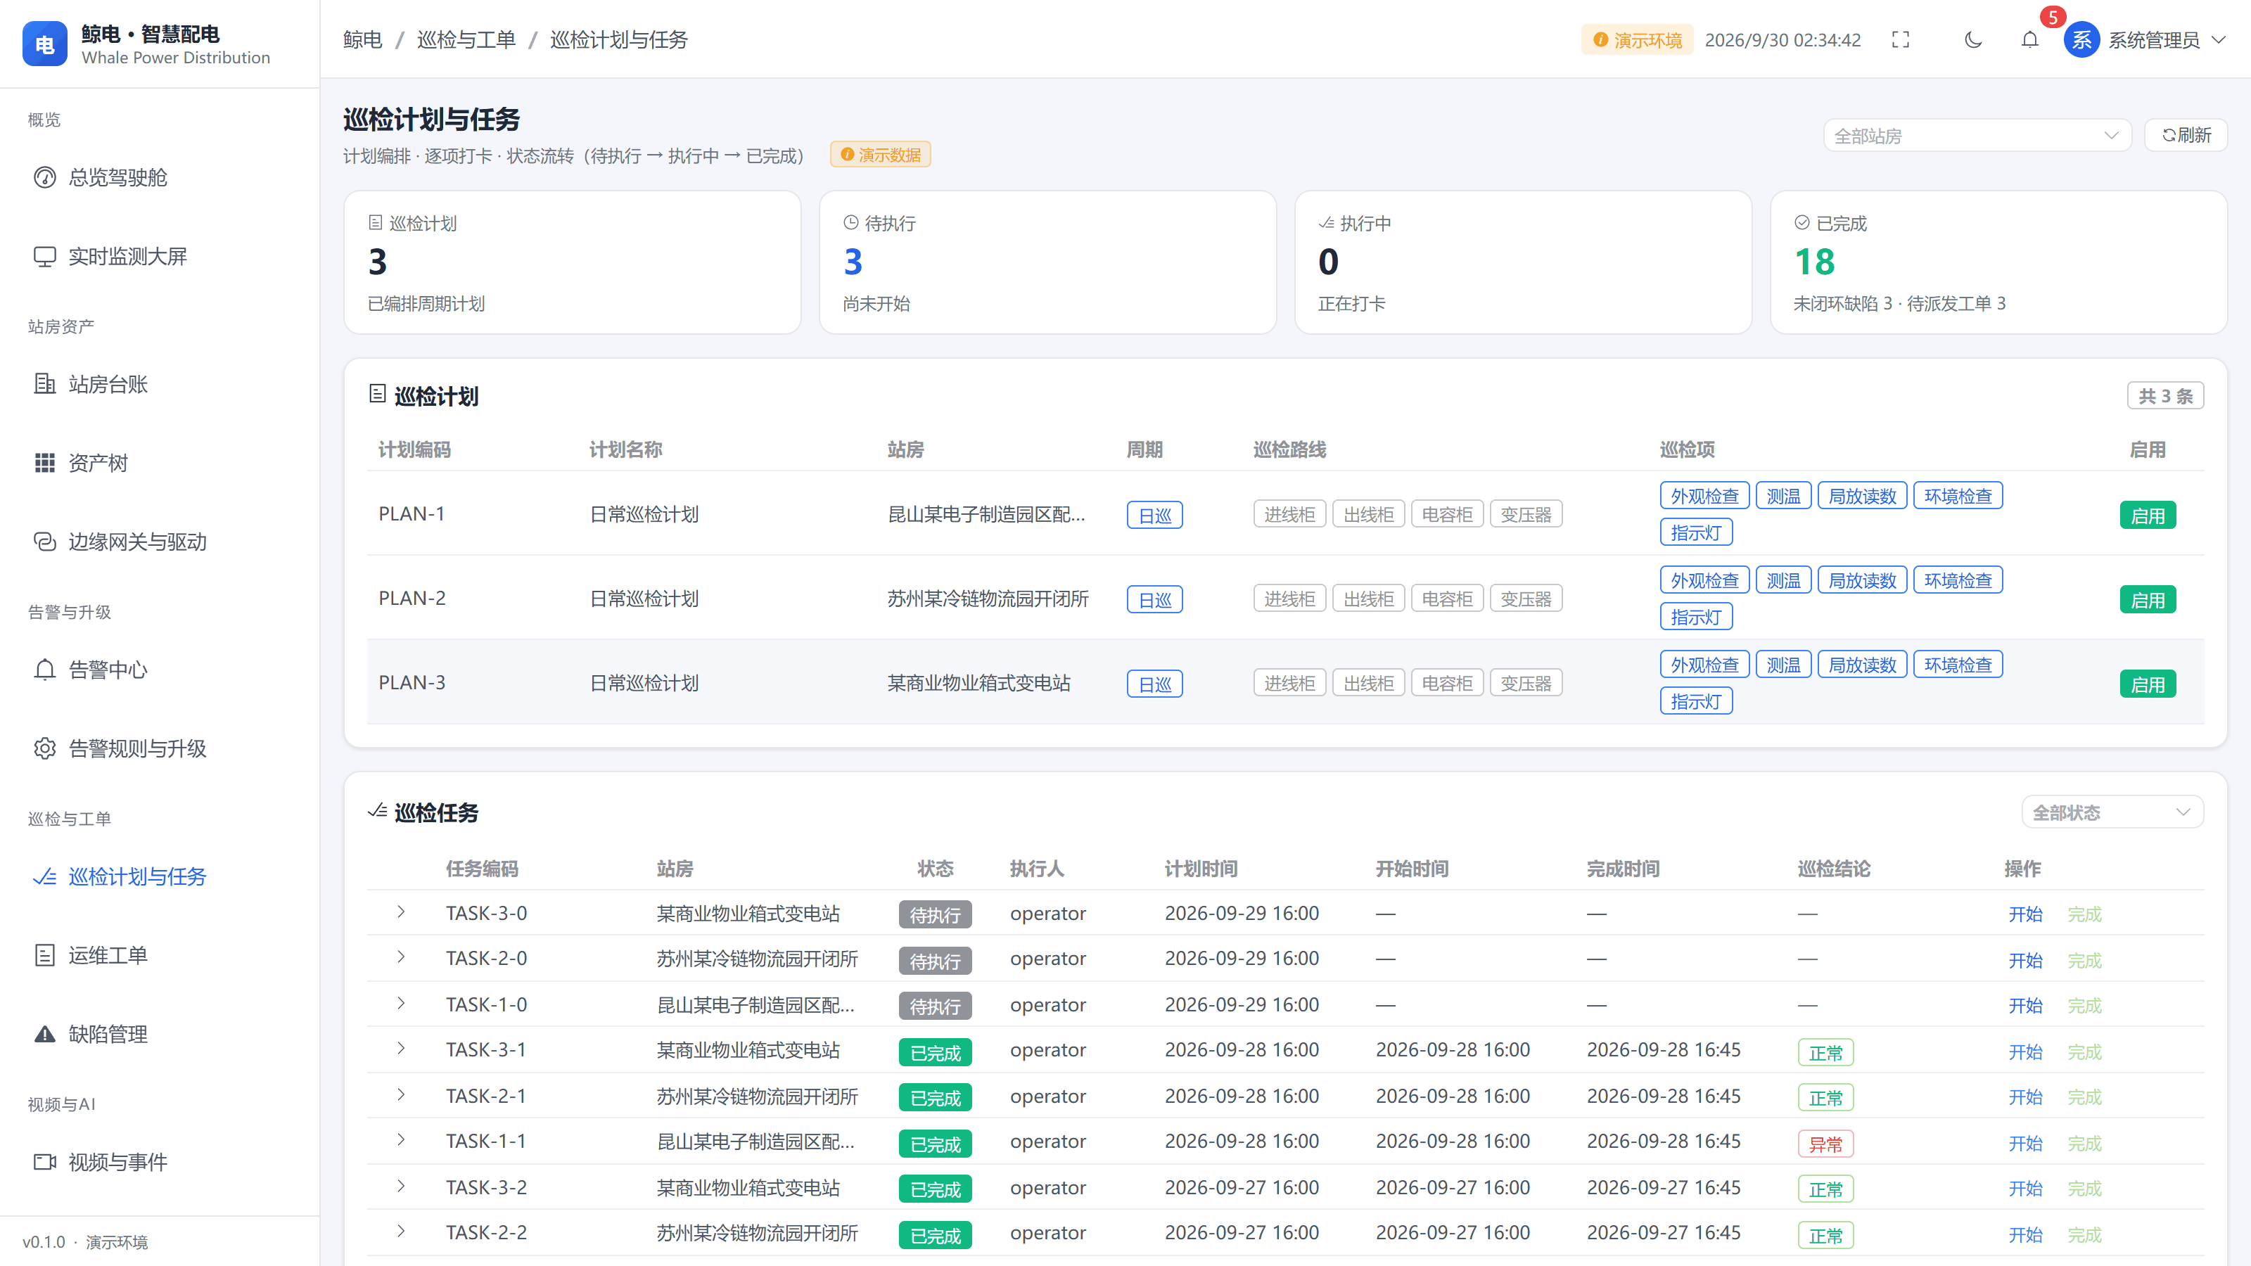Toggle 启用 tag for PLAN-1
Image resolution: width=2251 pixels, height=1266 pixels.
2147,516
